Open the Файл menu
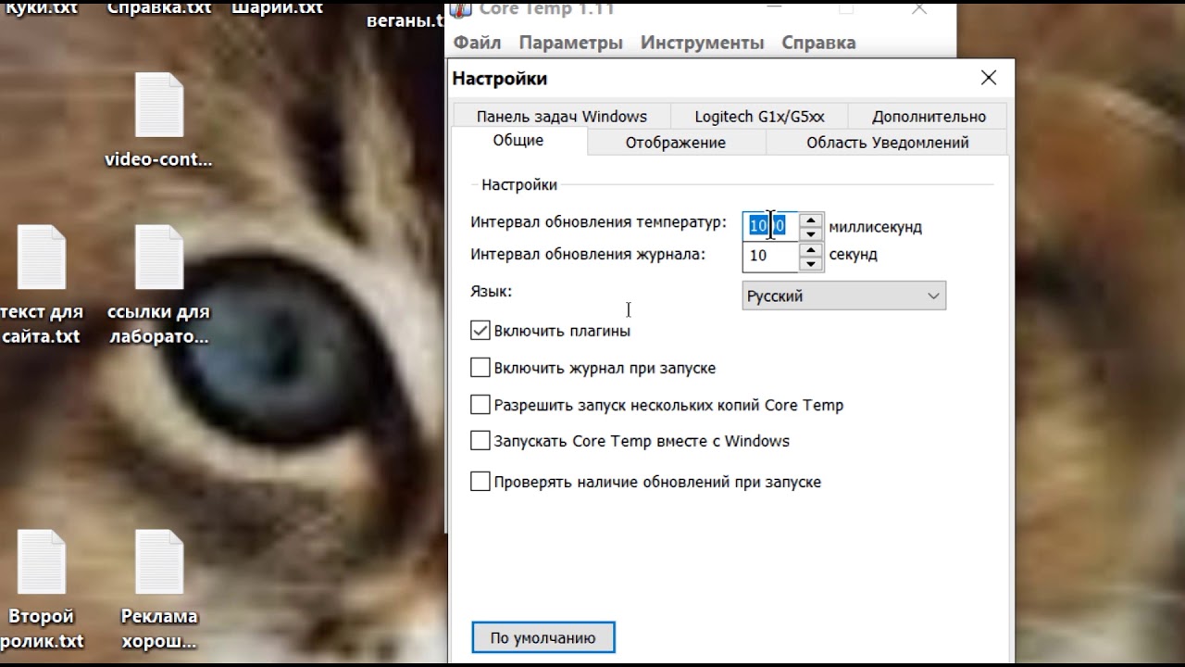 [477, 43]
